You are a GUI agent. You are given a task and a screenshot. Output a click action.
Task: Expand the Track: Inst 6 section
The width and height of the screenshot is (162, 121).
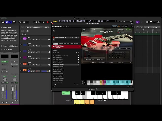pyautogui.click(x=2, y=50)
